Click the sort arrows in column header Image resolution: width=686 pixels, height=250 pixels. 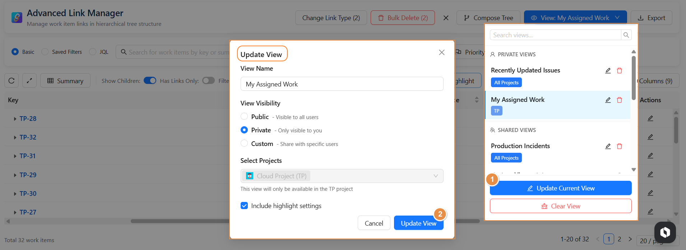(477, 100)
